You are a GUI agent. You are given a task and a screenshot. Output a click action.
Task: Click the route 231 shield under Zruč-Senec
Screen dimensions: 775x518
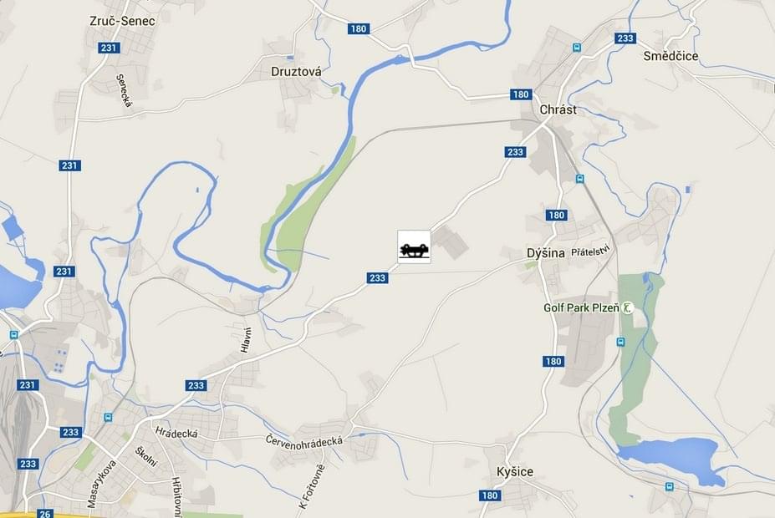pyautogui.click(x=109, y=48)
